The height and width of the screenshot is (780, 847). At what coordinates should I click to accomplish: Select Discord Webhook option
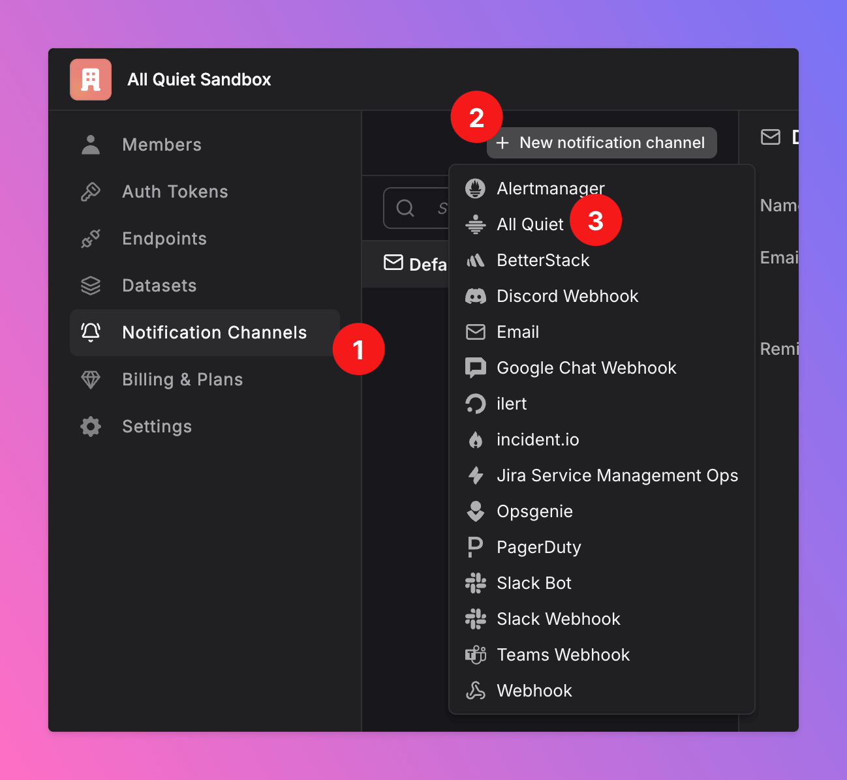click(x=602, y=296)
